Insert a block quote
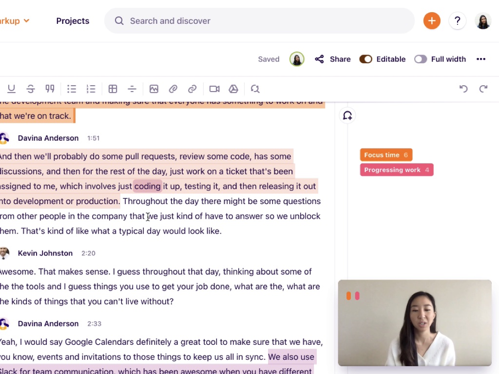 50,89
